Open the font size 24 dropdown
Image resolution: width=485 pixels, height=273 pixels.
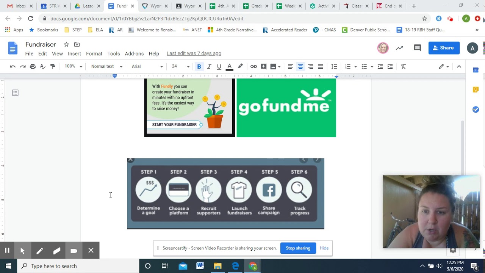(x=180, y=66)
